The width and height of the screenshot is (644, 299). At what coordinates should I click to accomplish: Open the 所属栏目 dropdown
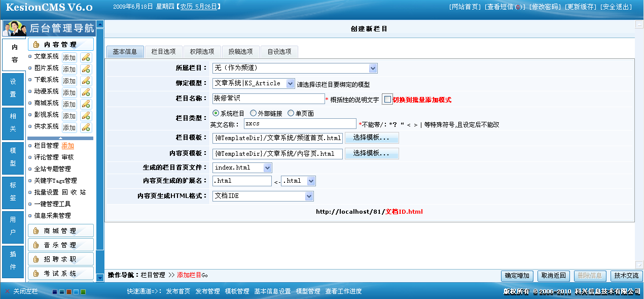point(295,68)
